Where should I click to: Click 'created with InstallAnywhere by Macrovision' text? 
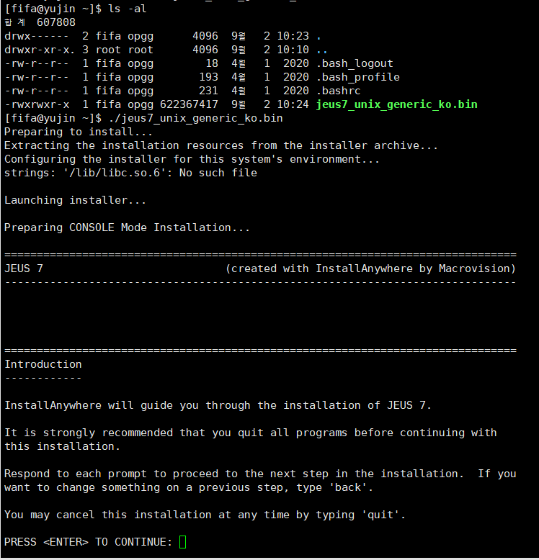point(370,268)
